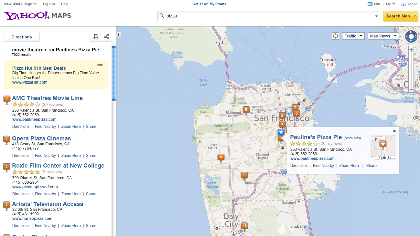This screenshot has width=420, height=236.
Task: Click the locate-me target icon
Action: point(336,36)
